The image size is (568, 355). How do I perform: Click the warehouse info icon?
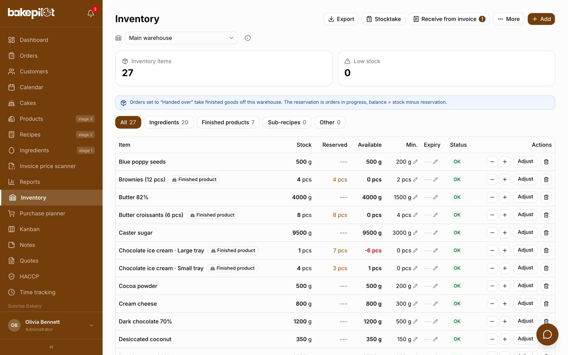248,38
